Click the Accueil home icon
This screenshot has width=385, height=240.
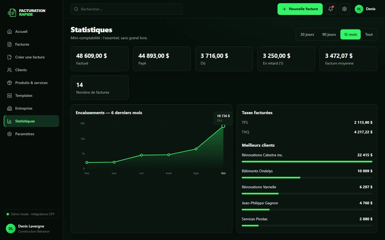(10, 31)
